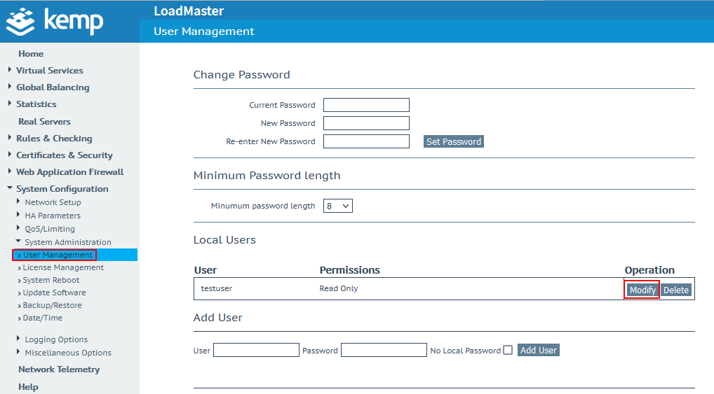Expand the Global Balancing arrow
This screenshot has height=394, width=714.
click(10, 87)
